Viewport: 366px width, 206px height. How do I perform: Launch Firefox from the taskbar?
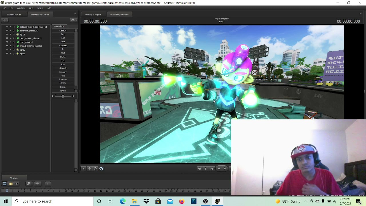[x=182, y=201]
